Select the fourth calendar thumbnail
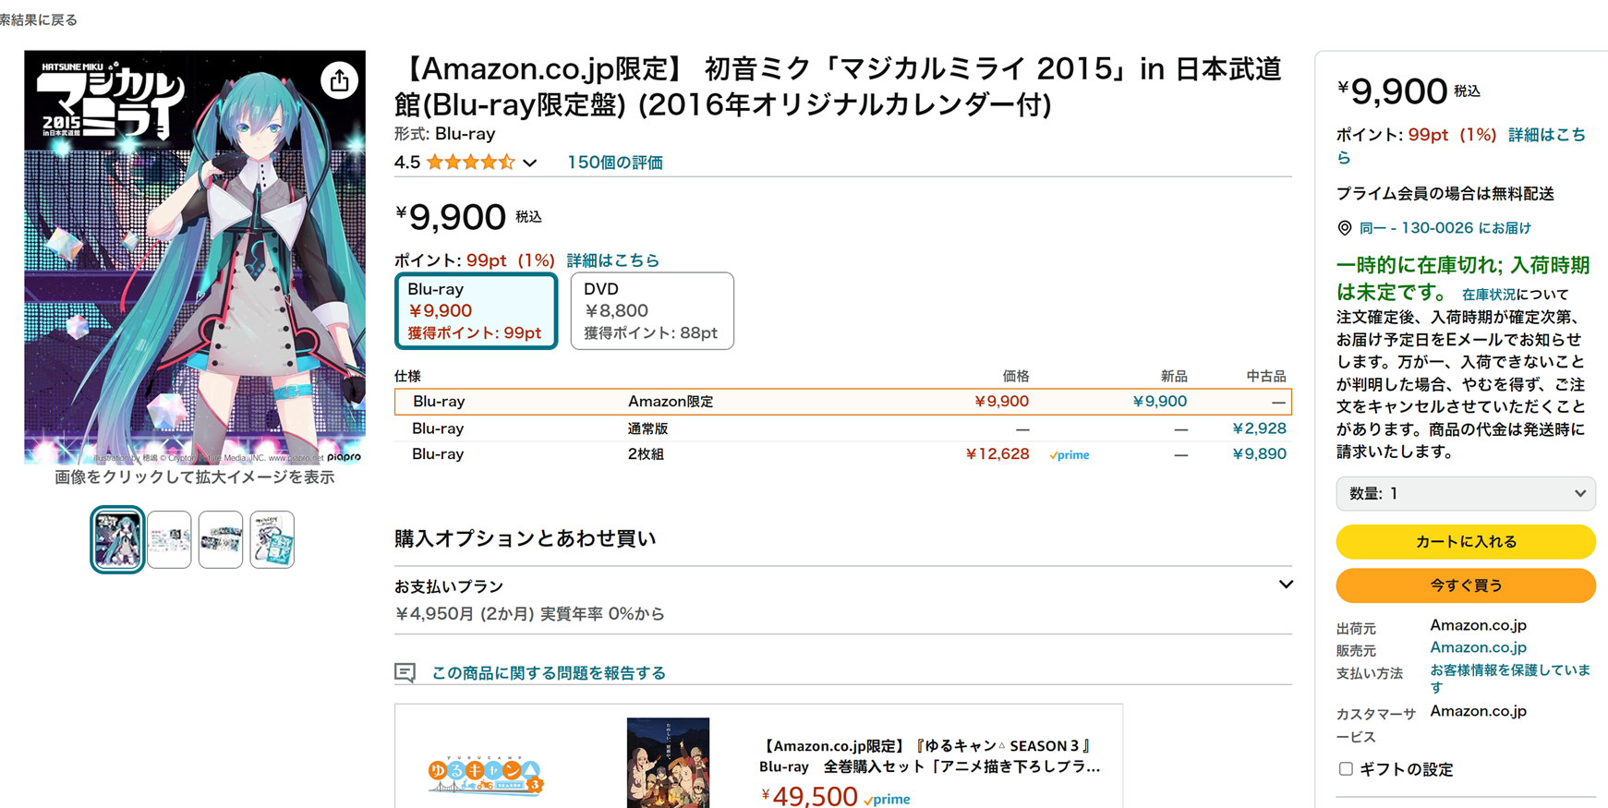 tap(272, 539)
